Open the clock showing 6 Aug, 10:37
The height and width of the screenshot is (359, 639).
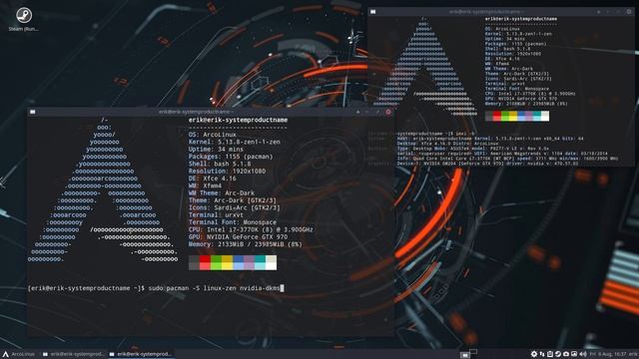tap(608, 354)
